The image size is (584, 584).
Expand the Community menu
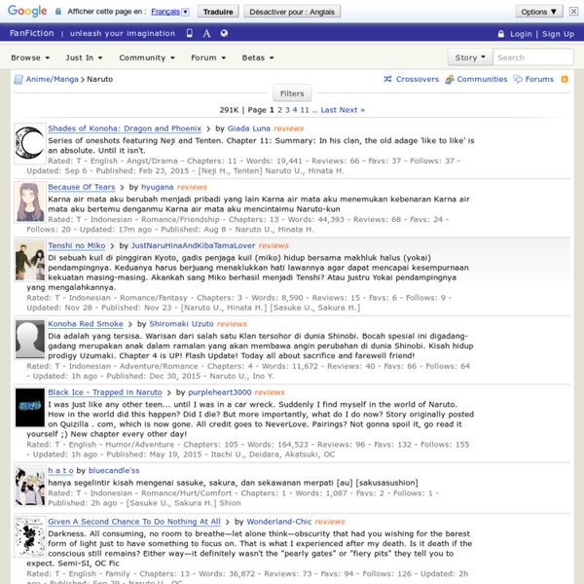pos(147,57)
